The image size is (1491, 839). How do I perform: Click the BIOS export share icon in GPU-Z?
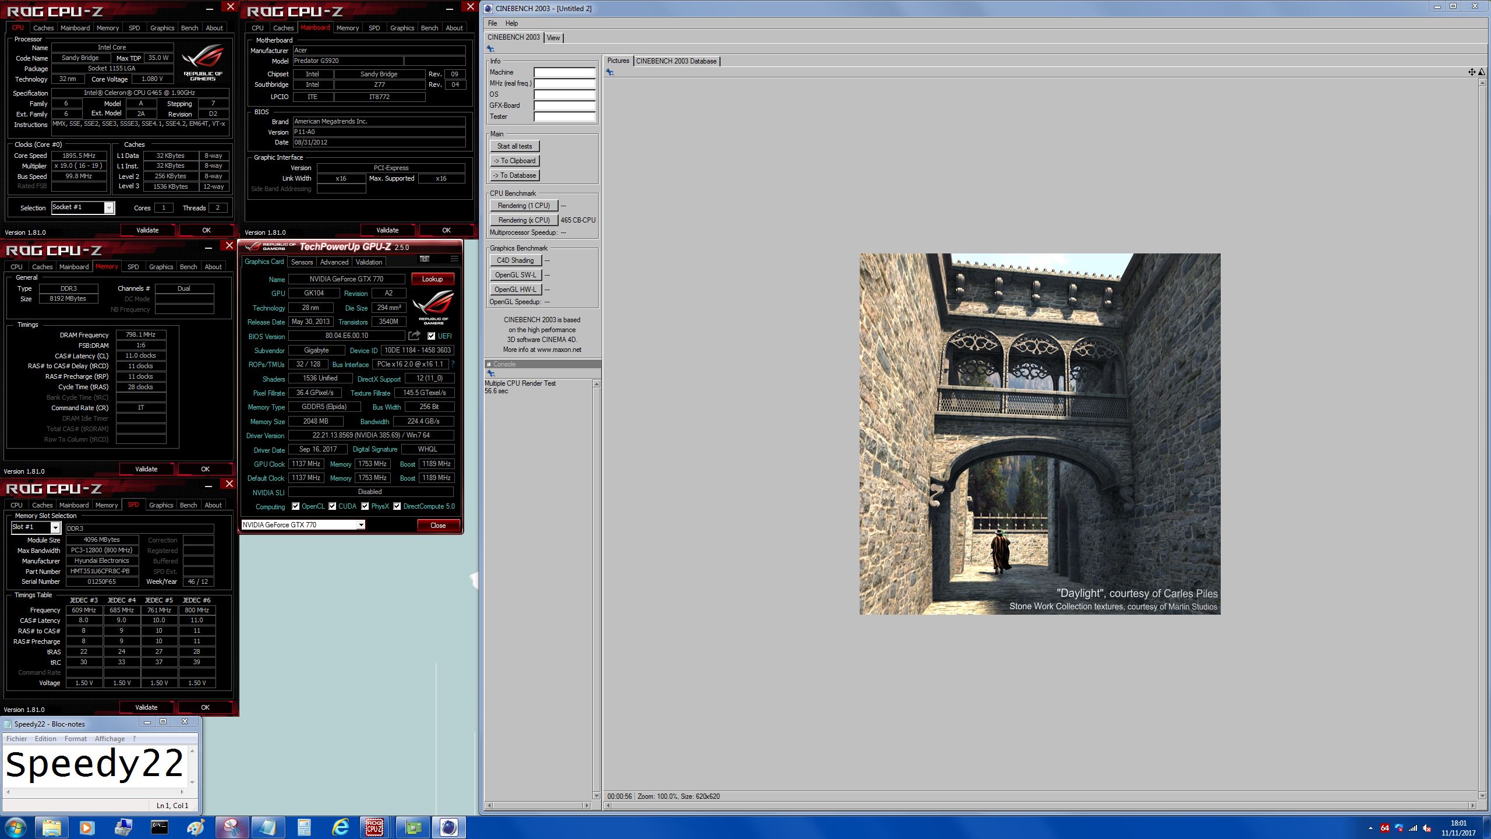[x=414, y=336]
